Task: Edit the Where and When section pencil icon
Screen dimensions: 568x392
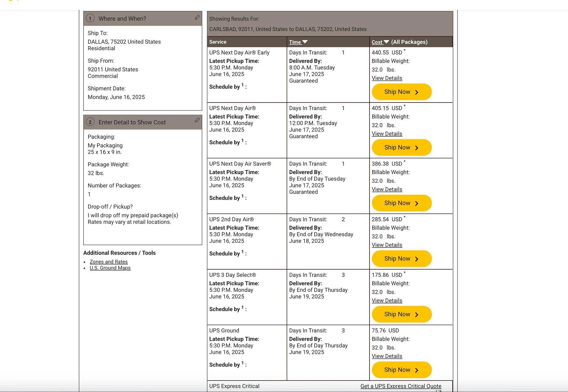Action: pyautogui.click(x=197, y=17)
